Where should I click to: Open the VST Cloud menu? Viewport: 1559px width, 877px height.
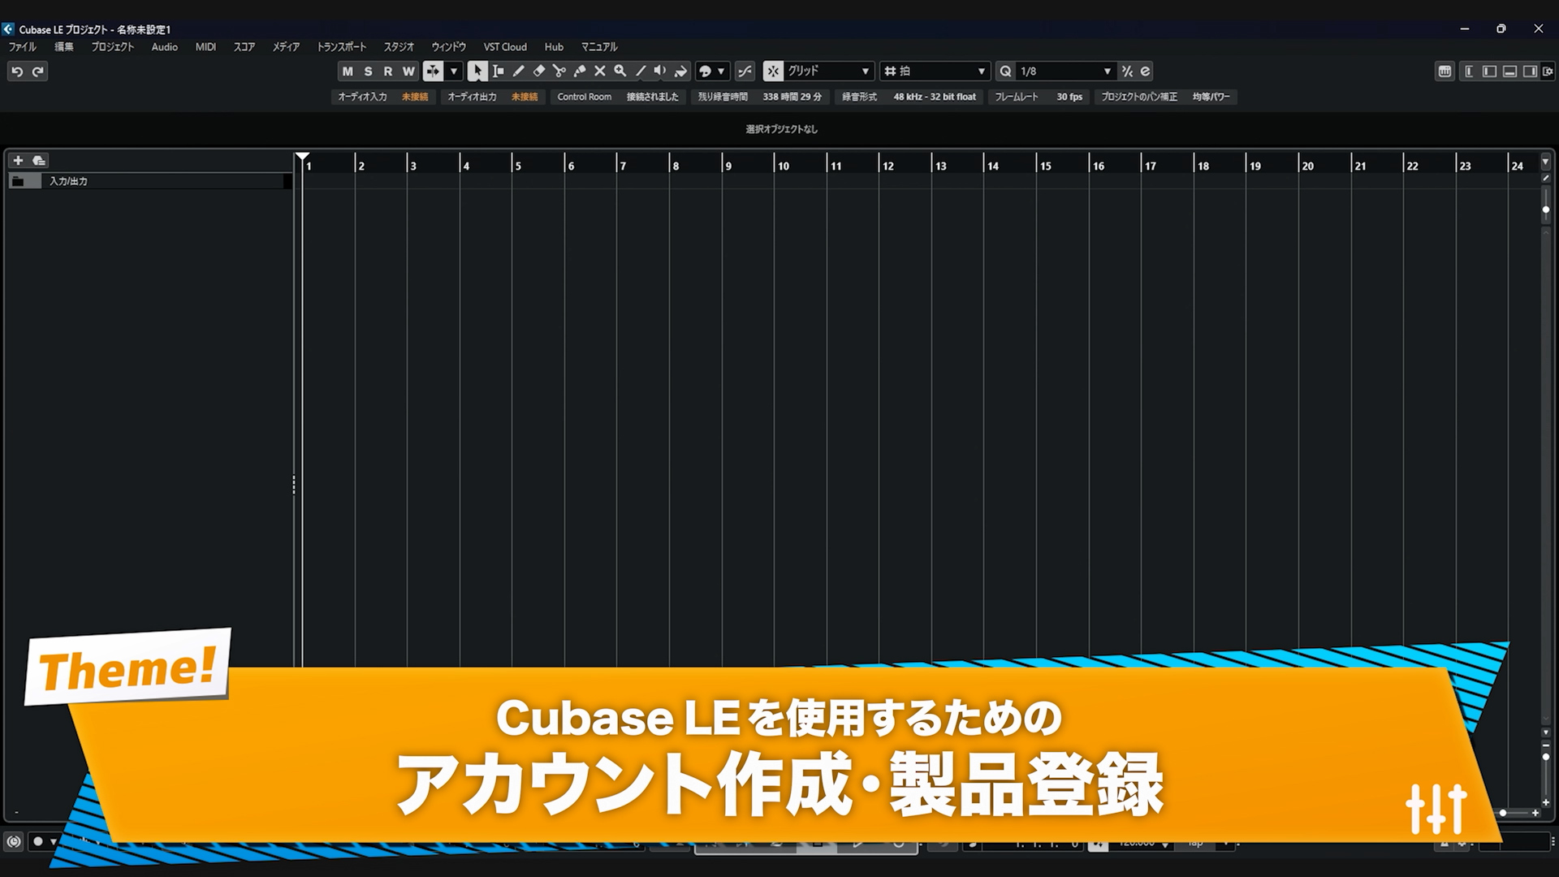505,47
